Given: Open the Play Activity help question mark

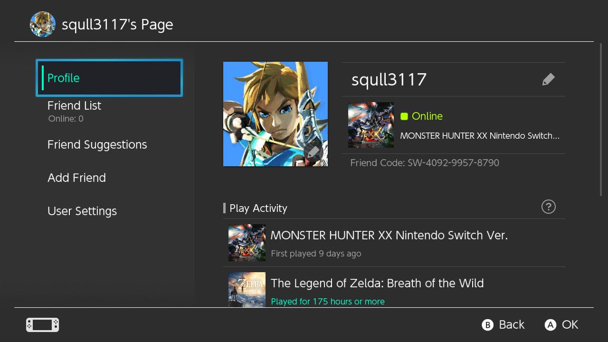Looking at the screenshot, I should 548,207.
